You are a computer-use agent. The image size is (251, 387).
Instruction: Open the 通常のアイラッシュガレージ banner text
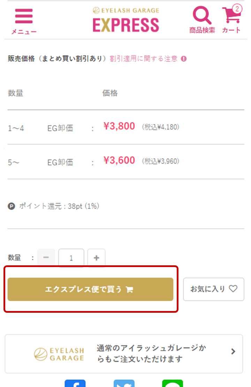click(x=151, y=354)
